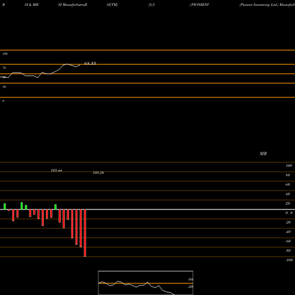Click the 100 label on RSI axis
Viewport: 295px width, 295px height.
5,54
